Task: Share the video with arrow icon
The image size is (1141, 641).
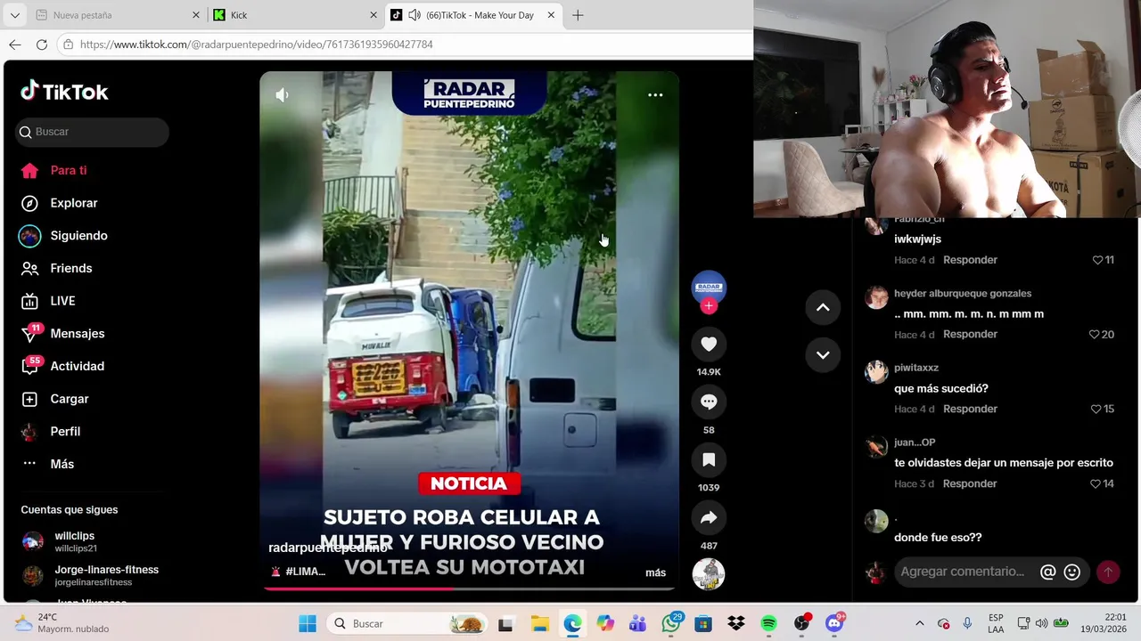Action: coord(709,518)
